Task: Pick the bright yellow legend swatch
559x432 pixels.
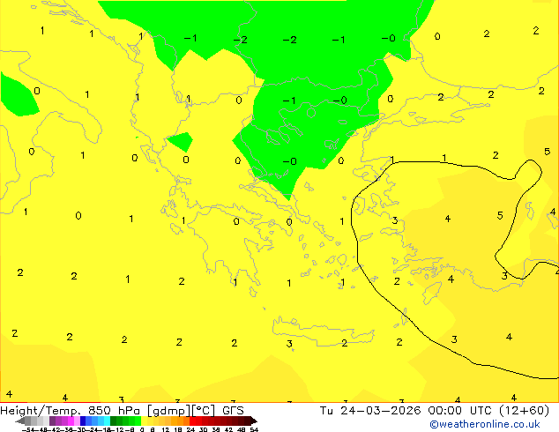Action: click(x=144, y=421)
